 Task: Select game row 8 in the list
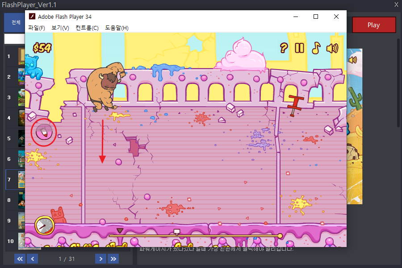(15, 200)
